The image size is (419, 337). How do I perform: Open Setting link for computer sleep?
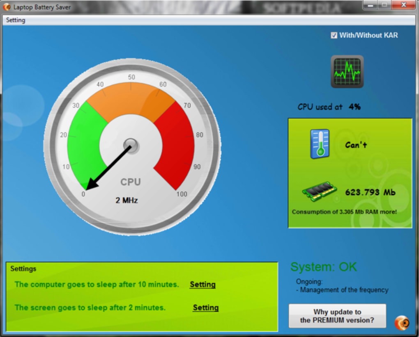(203, 285)
